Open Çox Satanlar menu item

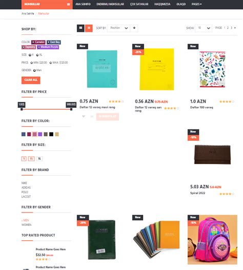click(x=139, y=4)
